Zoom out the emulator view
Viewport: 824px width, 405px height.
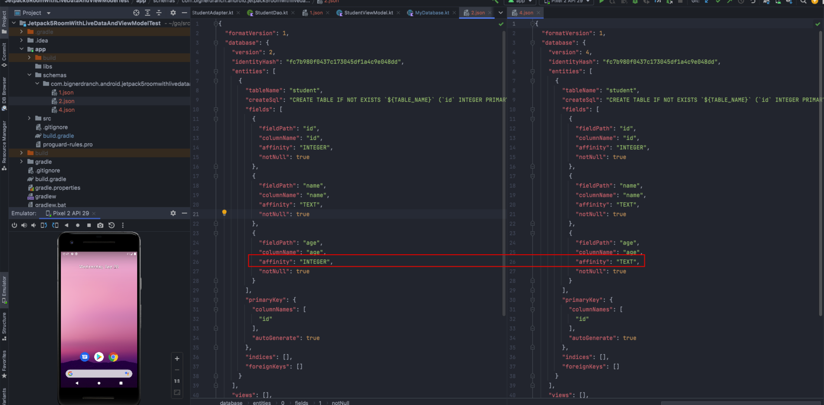[177, 370]
